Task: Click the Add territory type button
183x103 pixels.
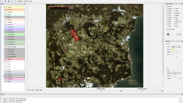Action: [x=28, y=1]
